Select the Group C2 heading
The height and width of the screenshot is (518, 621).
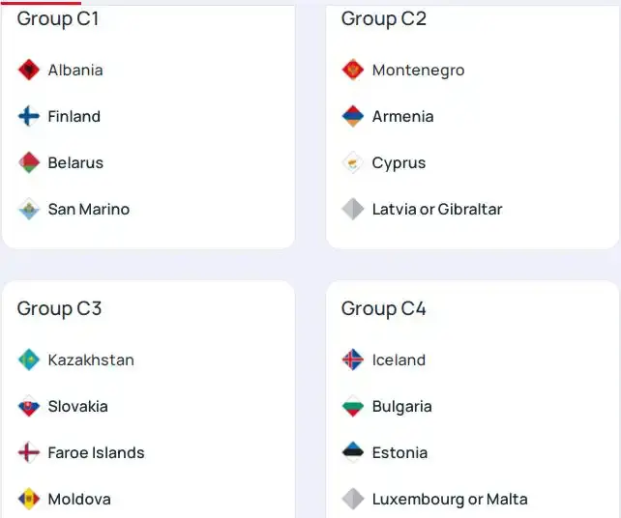[x=384, y=18]
